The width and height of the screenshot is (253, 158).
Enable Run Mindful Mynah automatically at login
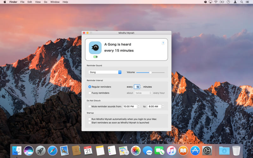pyautogui.click(x=90, y=119)
